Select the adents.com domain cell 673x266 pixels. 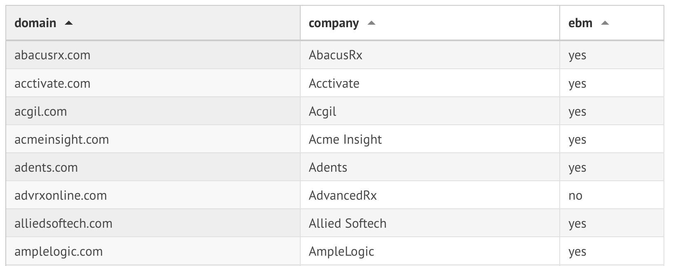click(46, 168)
